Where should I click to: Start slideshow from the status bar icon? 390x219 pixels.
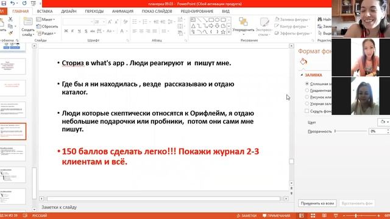(x=336, y=215)
